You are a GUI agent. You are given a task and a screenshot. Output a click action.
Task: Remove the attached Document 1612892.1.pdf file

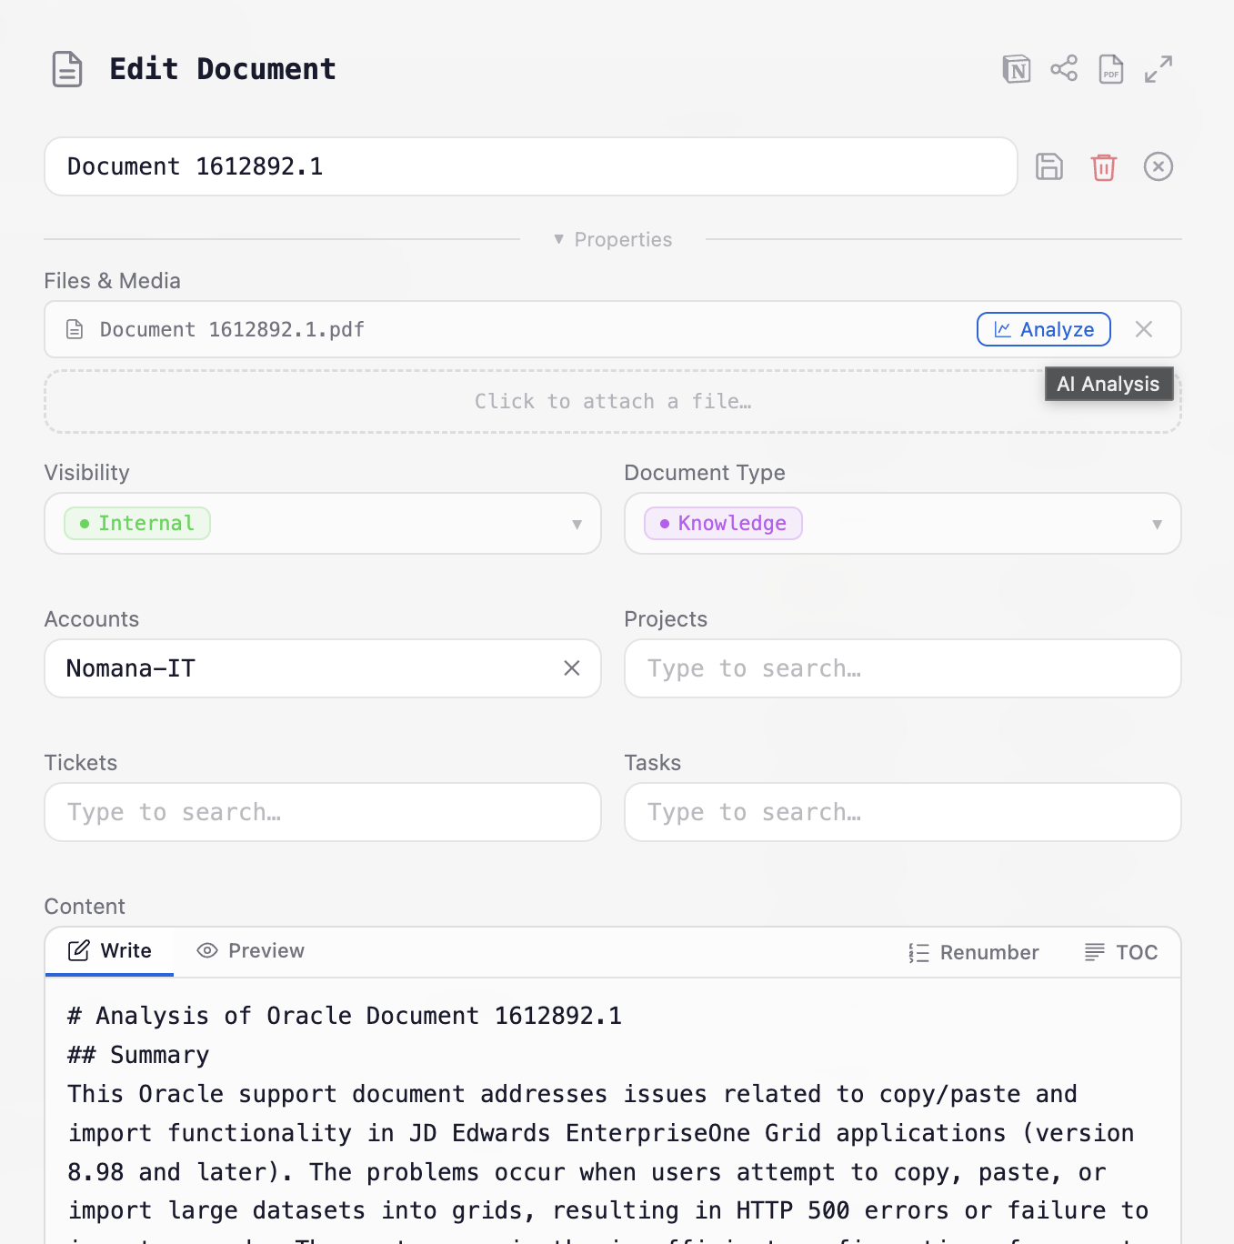1144,329
